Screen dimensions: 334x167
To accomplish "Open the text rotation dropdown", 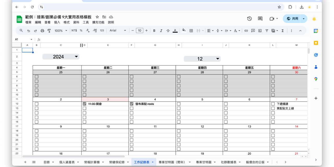I will [x=237, y=31].
